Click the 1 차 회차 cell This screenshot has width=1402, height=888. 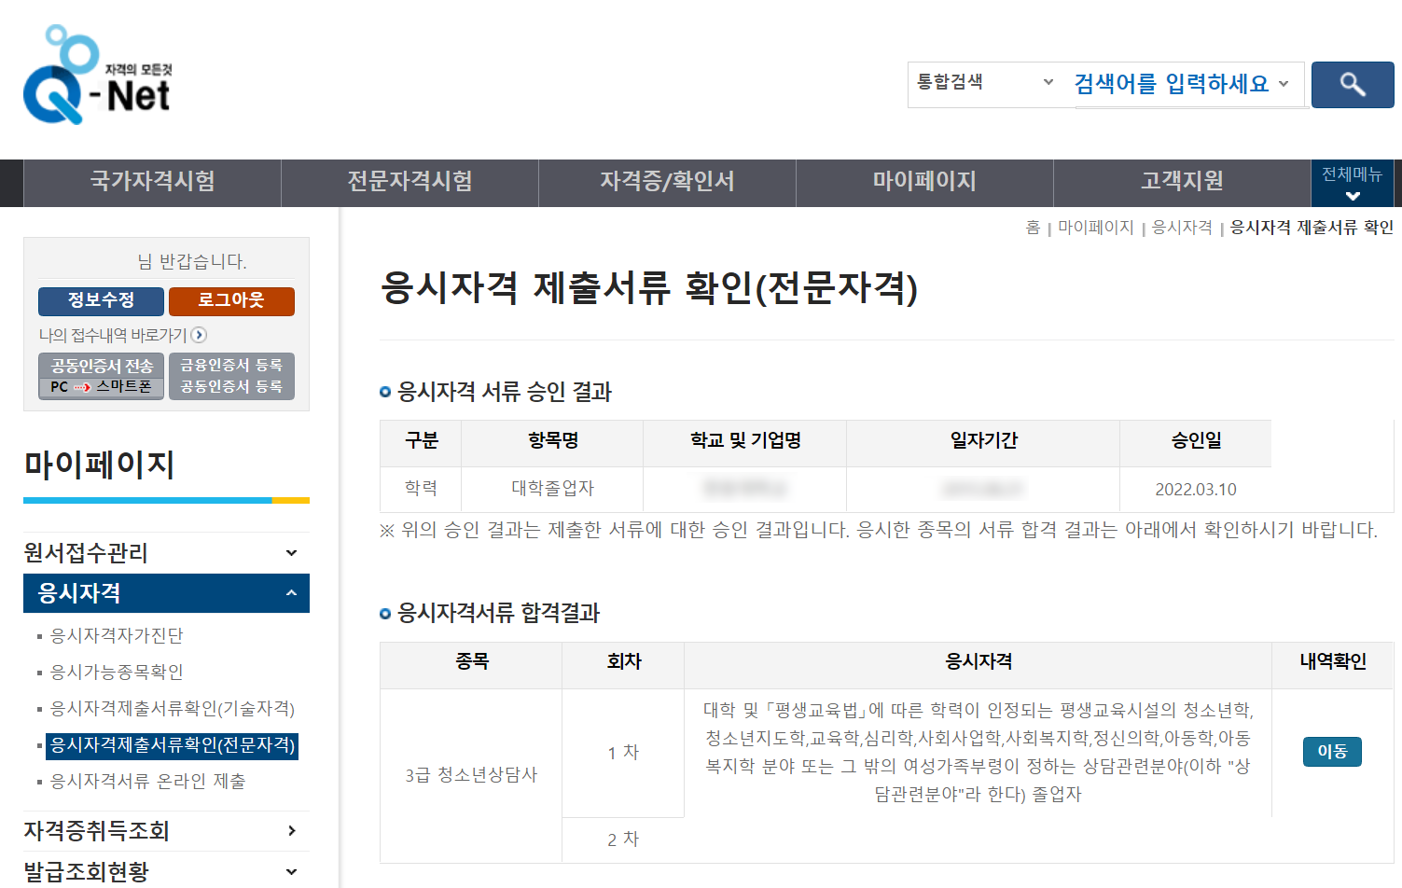point(623,753)
